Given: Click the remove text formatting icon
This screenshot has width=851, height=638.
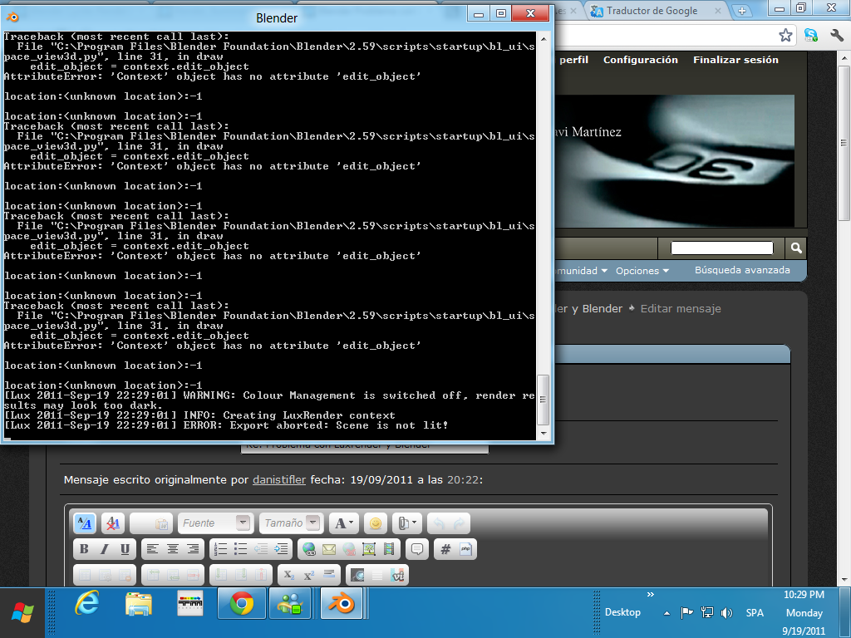Looking at the screenshot, I should (x=113, y=523).
